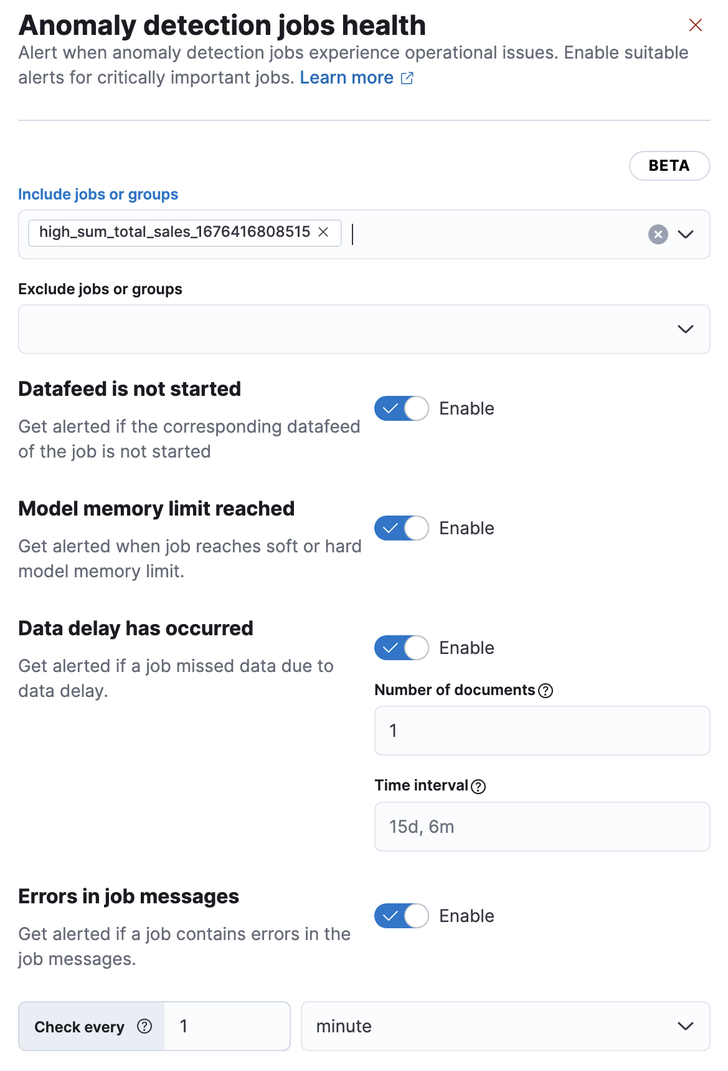Click into the Time interval text field

point(542,827)
